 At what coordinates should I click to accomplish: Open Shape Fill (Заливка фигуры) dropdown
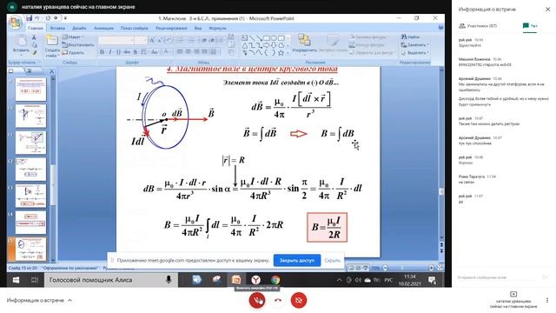[x=368, y=37]
